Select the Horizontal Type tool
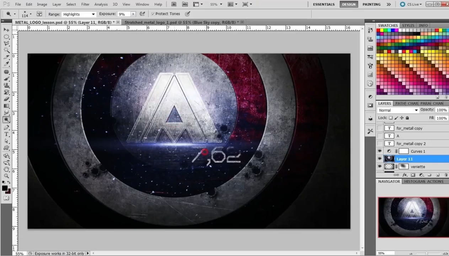Viewport: 449px width, 256px height. click(x=6, y=134)
